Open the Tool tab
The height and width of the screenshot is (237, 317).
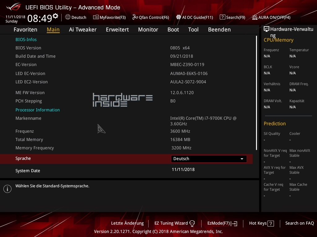coord(193,30)
